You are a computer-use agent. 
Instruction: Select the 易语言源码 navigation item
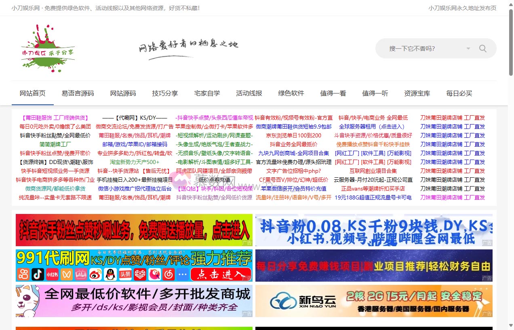tap(78, 93)
